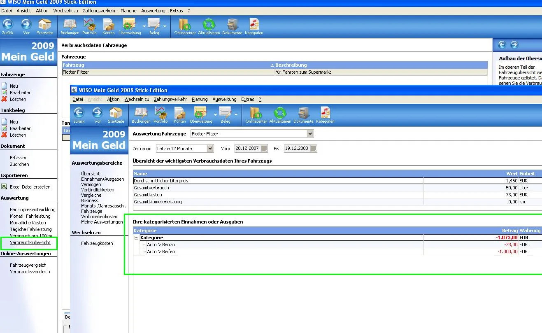Select Wohnnebenkosten in Auswertungsbereiche
The image size is (542, 333).
point(100,217)
